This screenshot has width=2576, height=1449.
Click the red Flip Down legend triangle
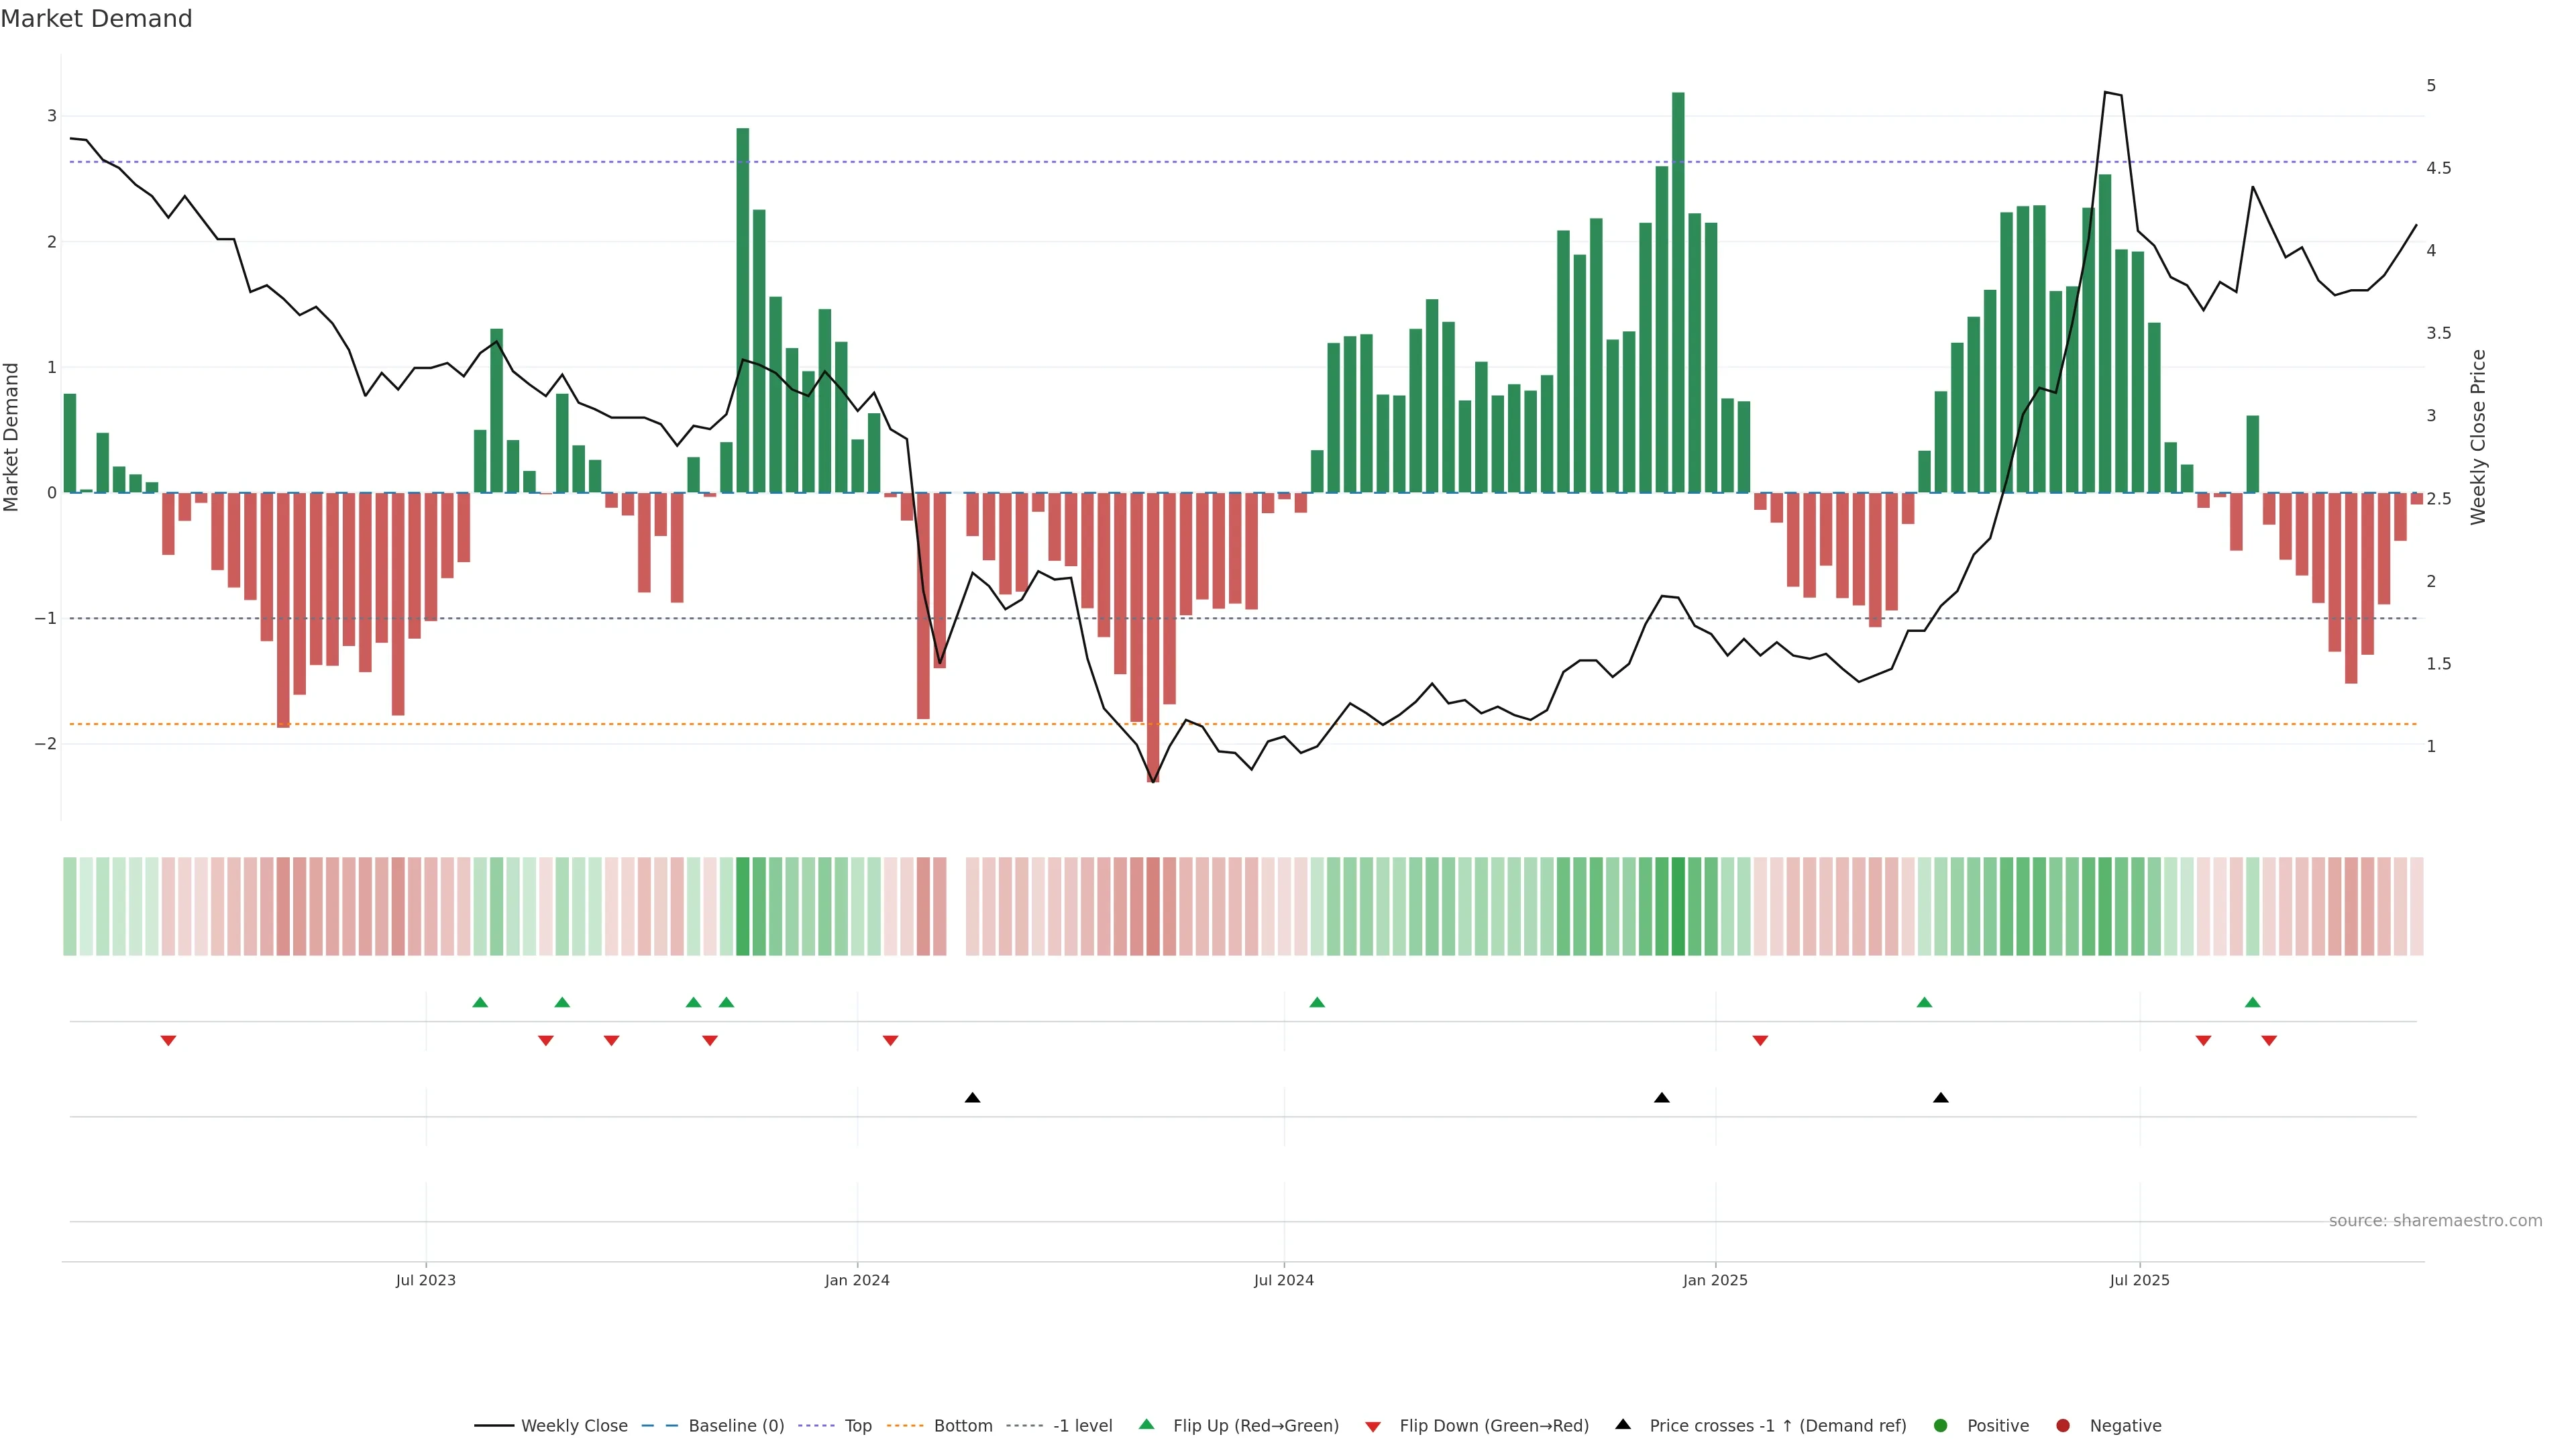(1373, 1426)
